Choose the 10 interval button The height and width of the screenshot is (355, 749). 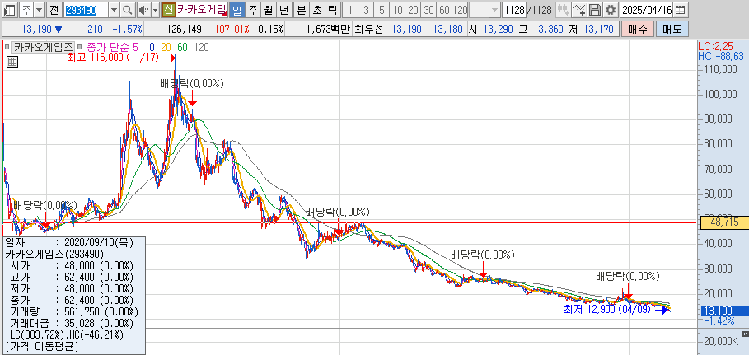click(397, 10)
